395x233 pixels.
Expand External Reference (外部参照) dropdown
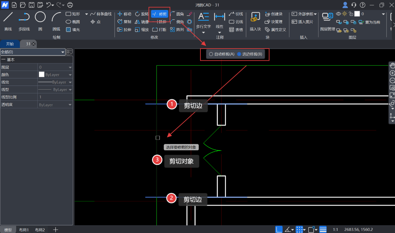(304, 14)
